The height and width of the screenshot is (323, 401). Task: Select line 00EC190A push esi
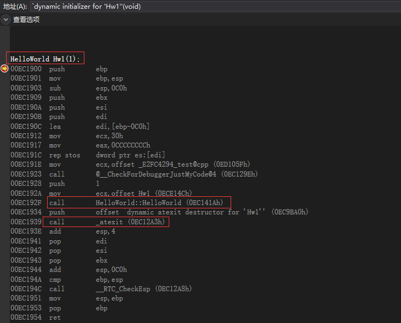tap(59, 107)
